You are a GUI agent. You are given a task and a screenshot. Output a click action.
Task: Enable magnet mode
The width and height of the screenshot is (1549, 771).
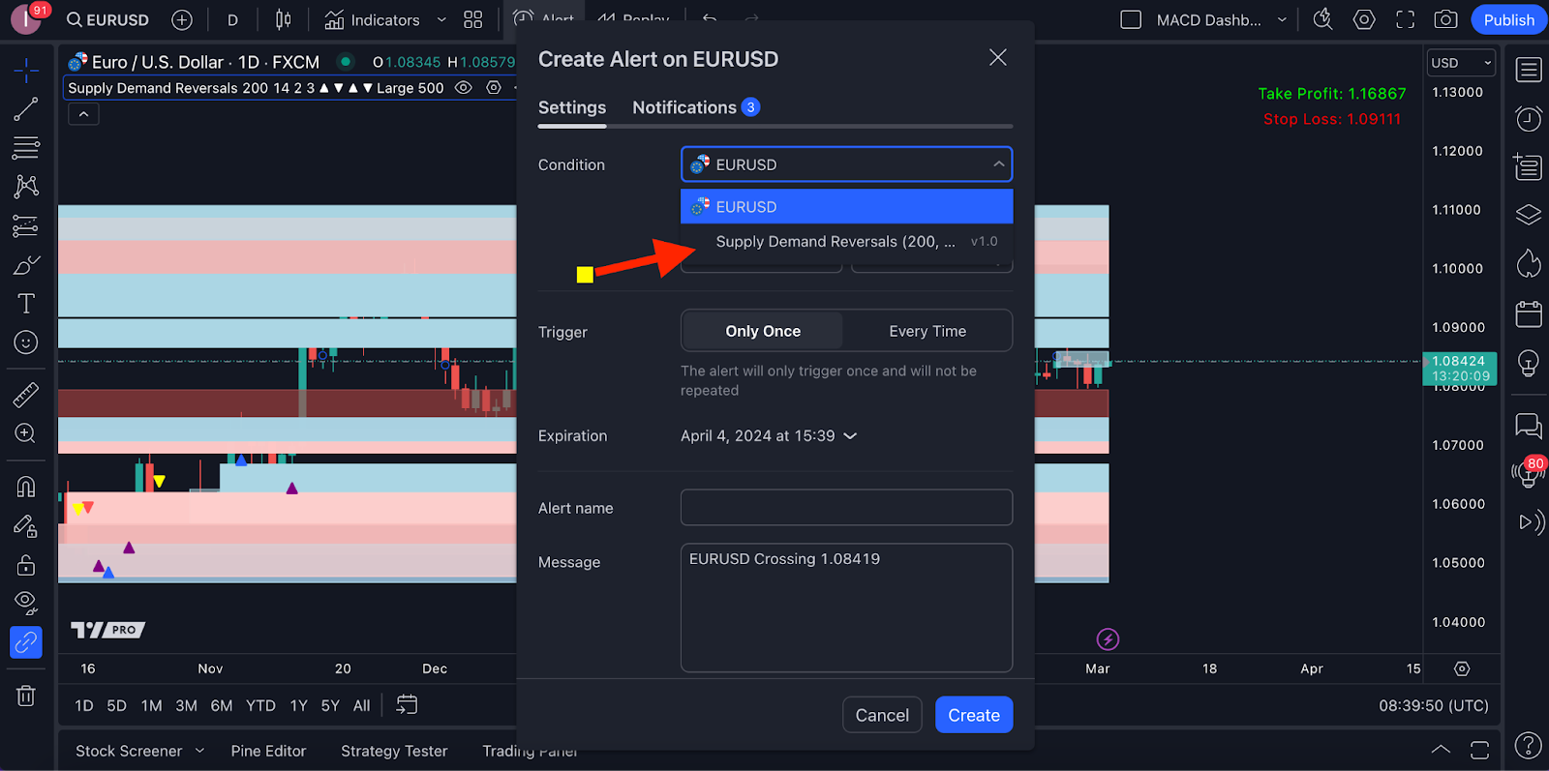pyautogui.click(x=26, y=486)
